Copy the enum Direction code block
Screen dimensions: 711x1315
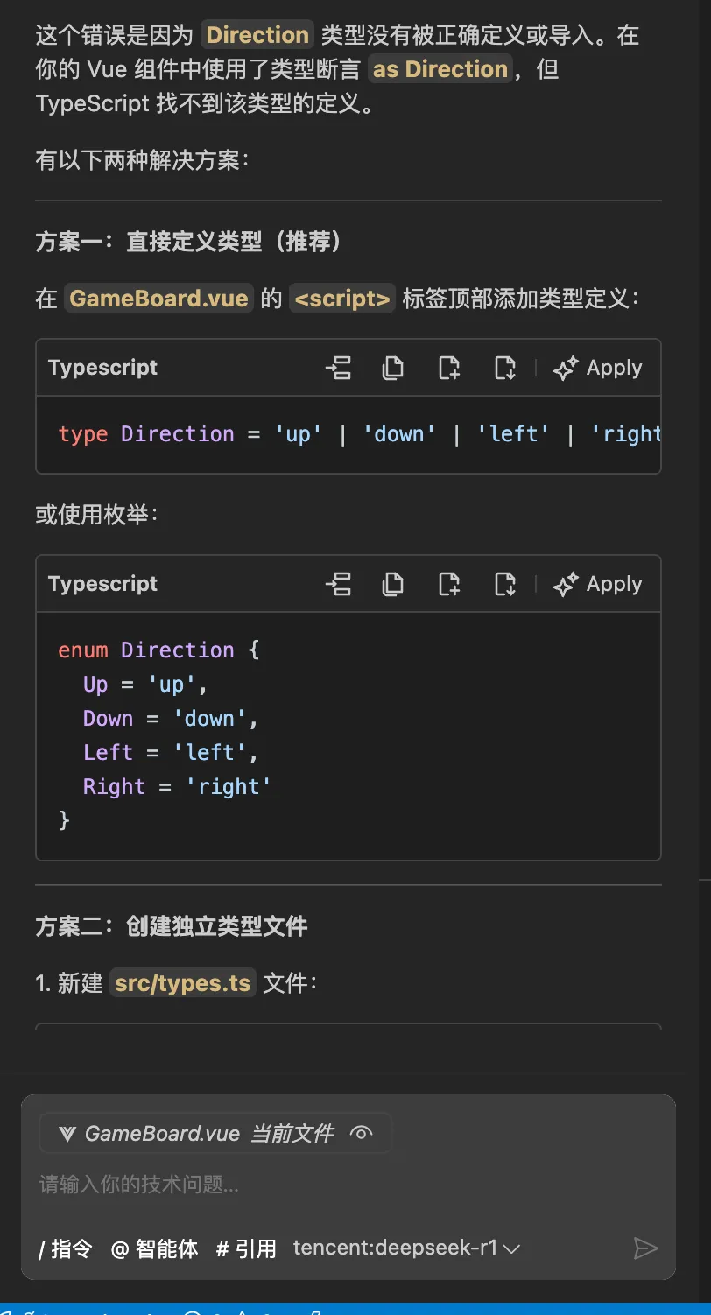[x=393, y=585]
